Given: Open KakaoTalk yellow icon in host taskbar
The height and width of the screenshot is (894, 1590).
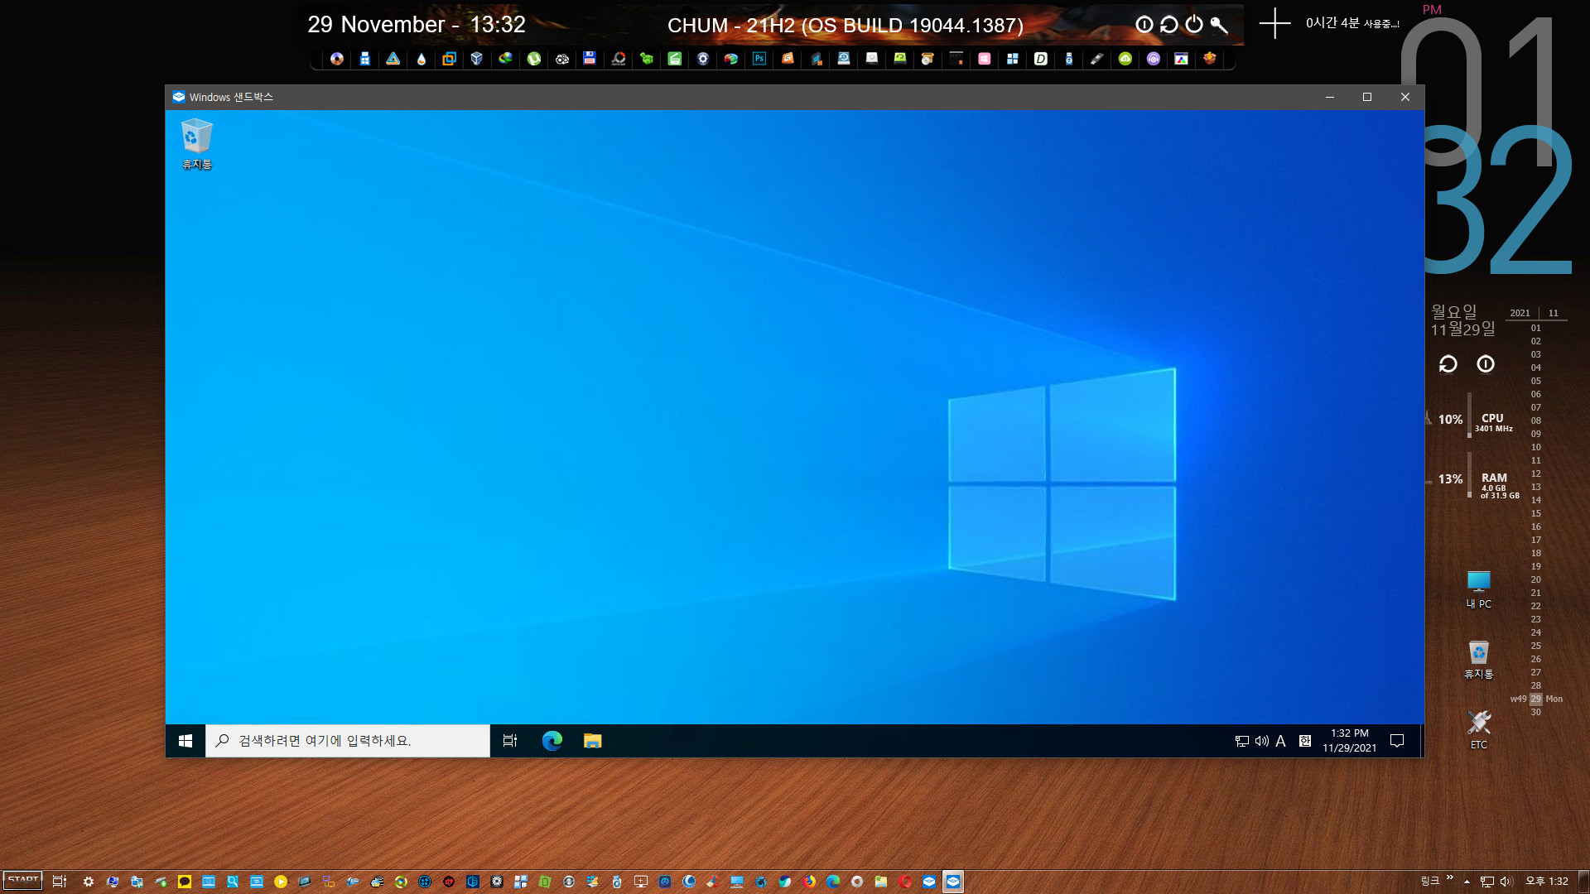Looking at the screenshot, I should (x=185, y=882).
